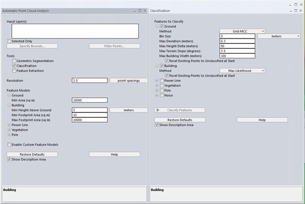Uncheck the Classification tool checkbox
This screenshot has height=204, width=305.
(x=14, y=66)
